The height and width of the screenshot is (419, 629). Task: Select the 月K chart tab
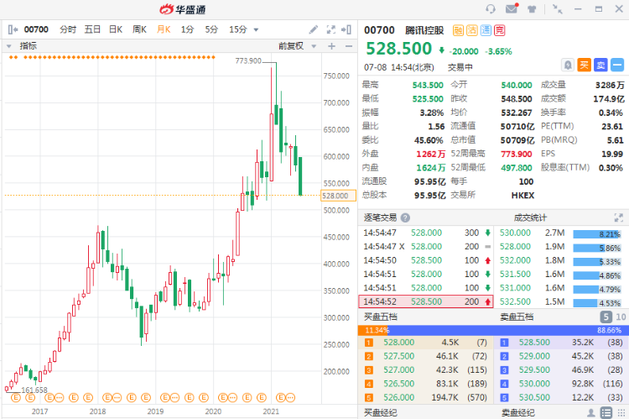pos(164,29)
